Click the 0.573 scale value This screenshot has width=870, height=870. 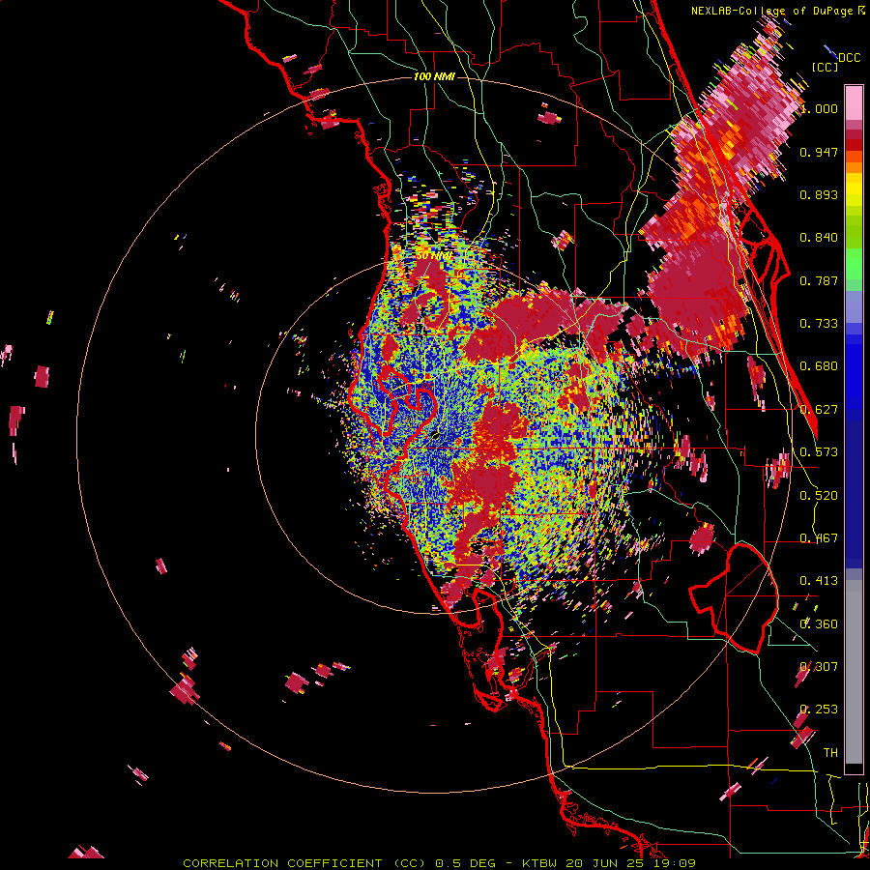pyautogui.click(x=819, y=452)
